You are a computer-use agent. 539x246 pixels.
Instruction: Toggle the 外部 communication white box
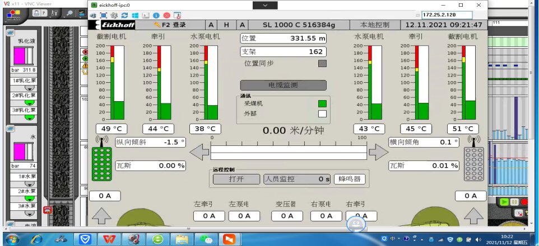pos(322,113)
